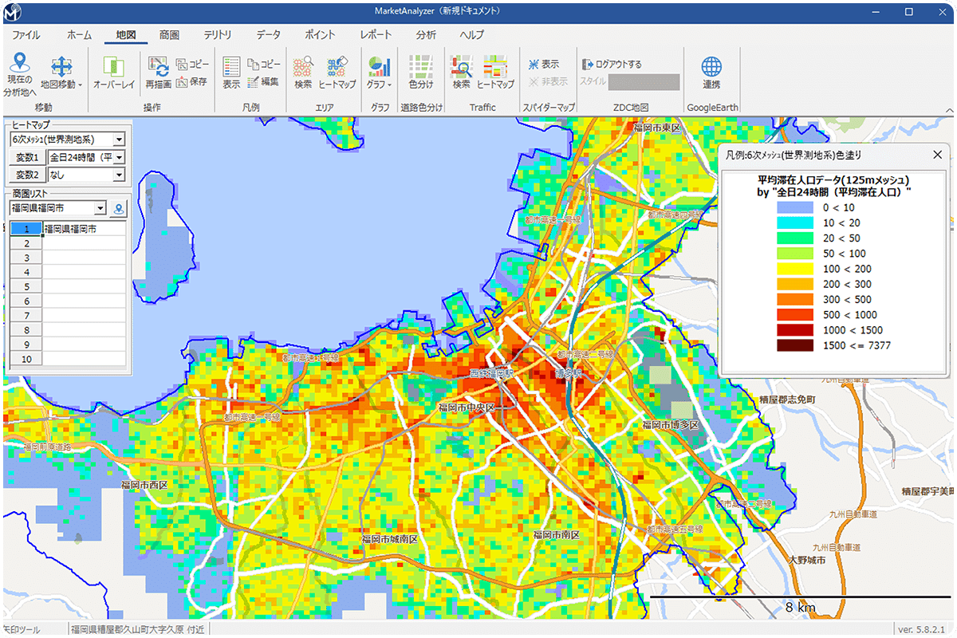Click the 現在の分析地へ location pin icon
957x638 pixels.
19,63
